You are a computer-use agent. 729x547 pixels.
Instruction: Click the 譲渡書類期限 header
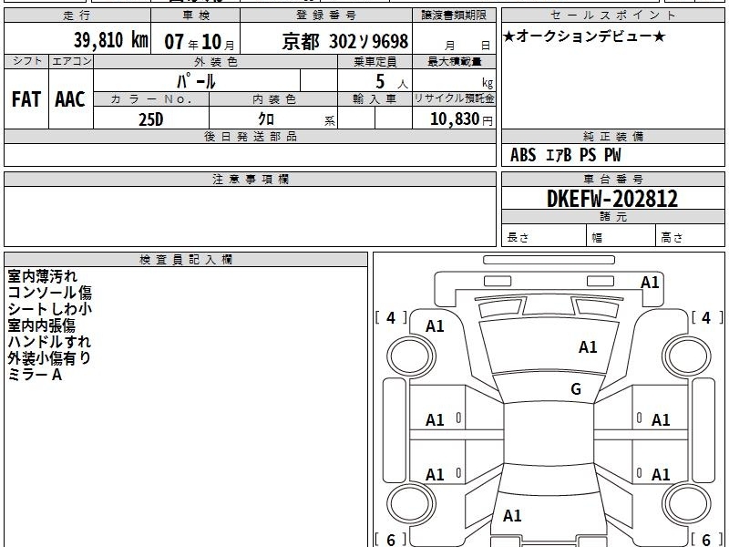point(454,15)
